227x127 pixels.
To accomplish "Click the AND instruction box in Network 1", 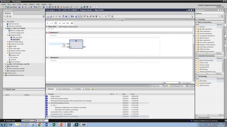I will pos(76,44).
